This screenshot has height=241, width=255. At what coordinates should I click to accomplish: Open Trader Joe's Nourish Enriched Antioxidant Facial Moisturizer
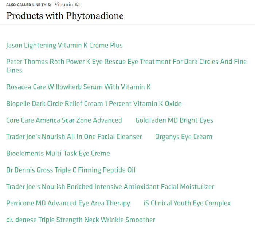[x=110, y=186]
